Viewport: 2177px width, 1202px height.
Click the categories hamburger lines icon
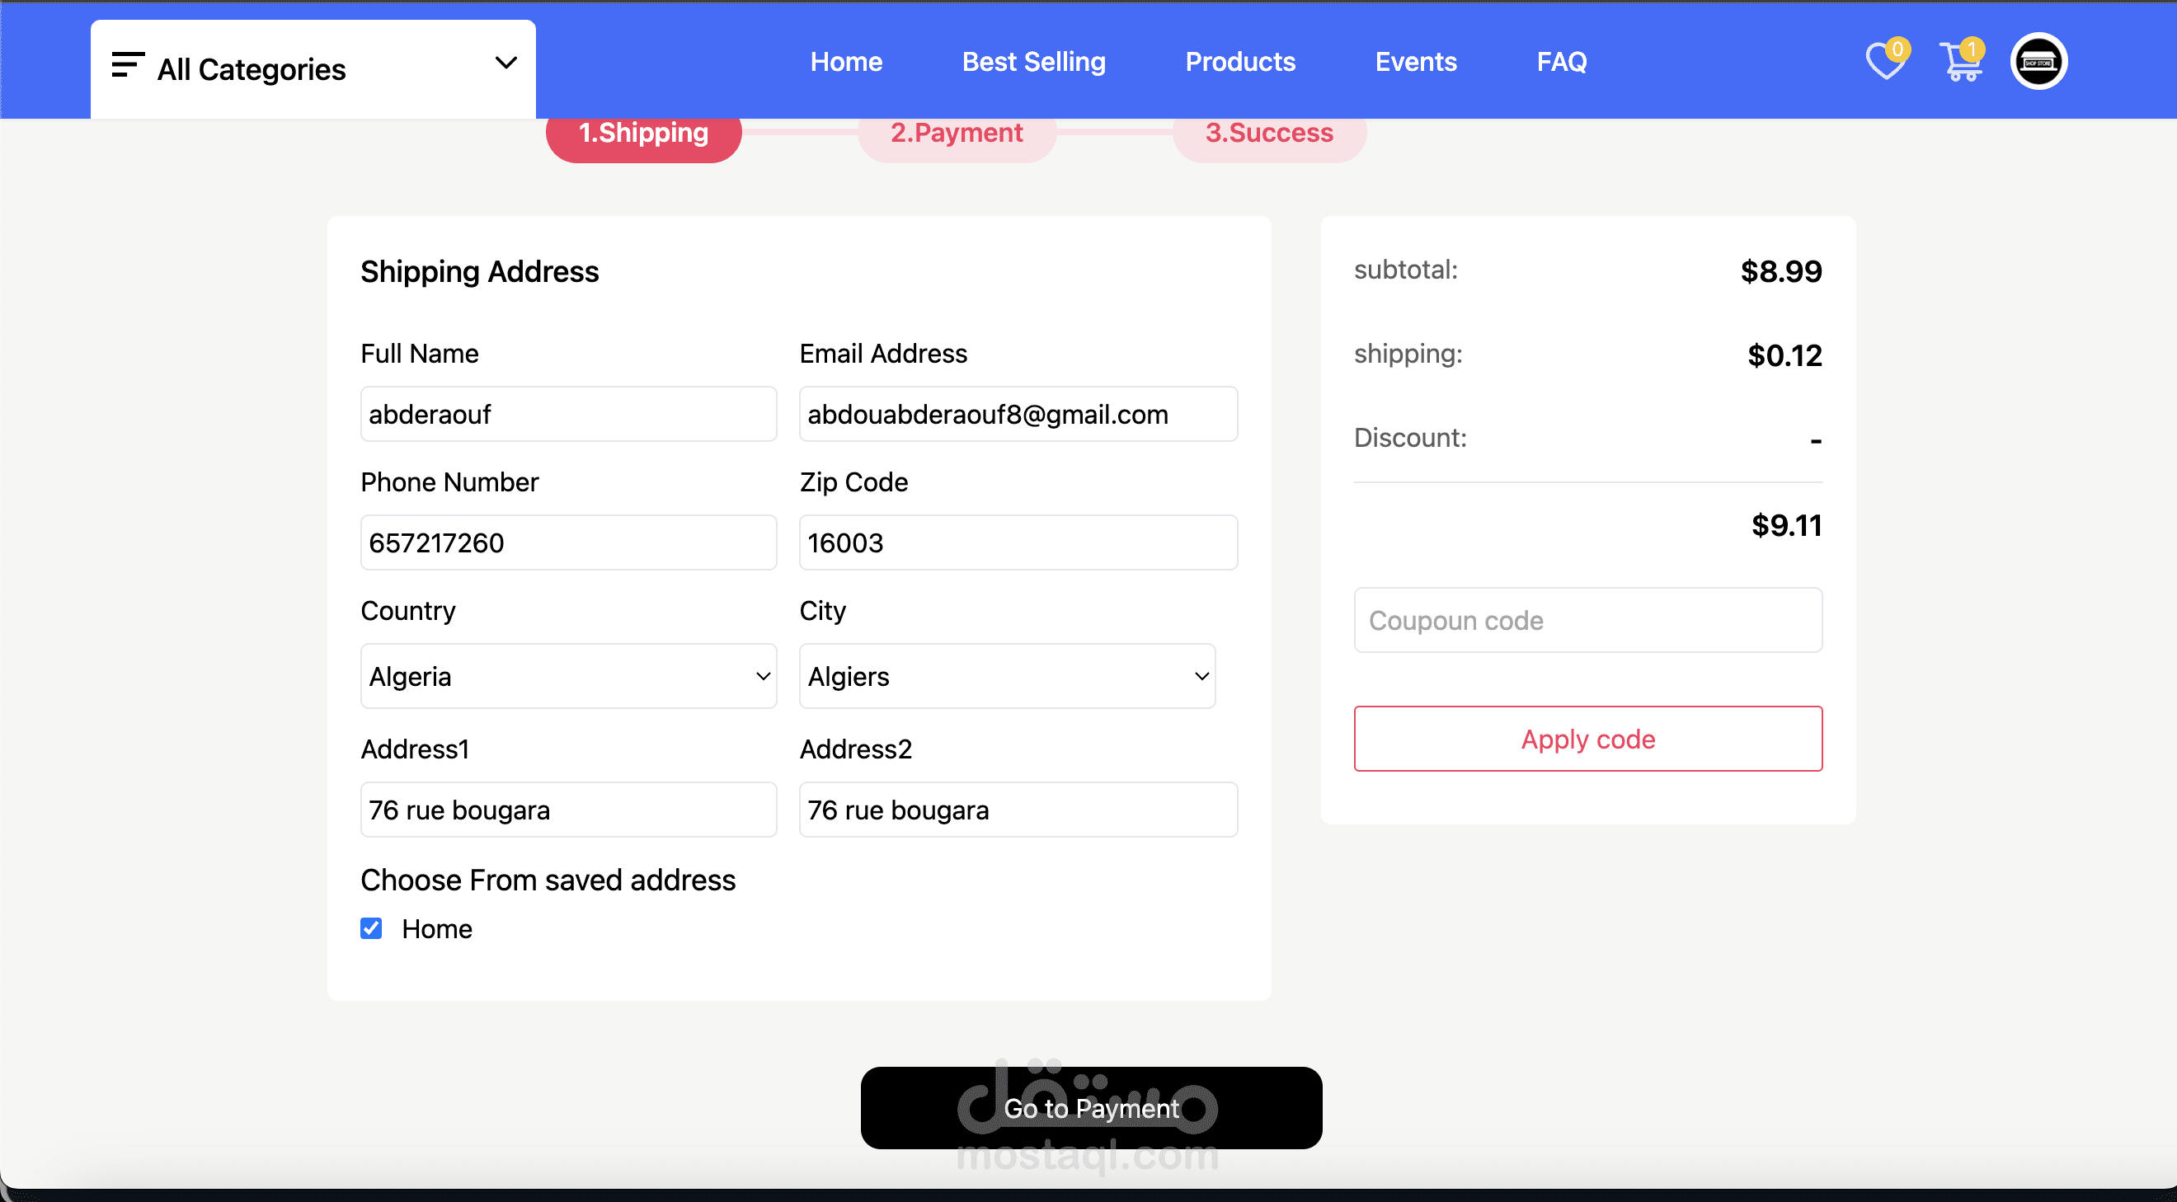(128, 65)
